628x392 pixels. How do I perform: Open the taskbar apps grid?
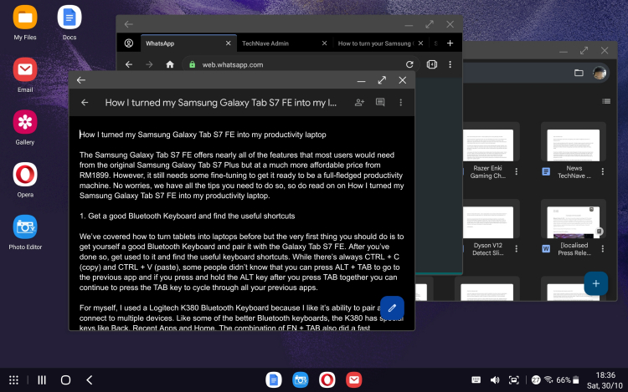click(x=13, y=380)
